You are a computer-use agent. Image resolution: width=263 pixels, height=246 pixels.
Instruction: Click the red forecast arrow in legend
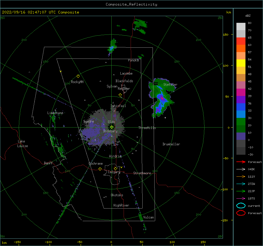click(x=241, y=162)
